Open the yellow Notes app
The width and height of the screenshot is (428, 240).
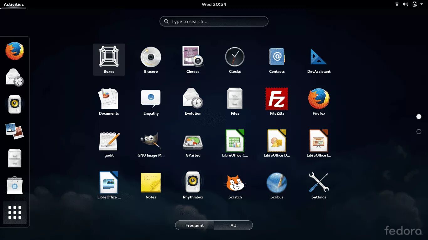(x=151, y=185)
